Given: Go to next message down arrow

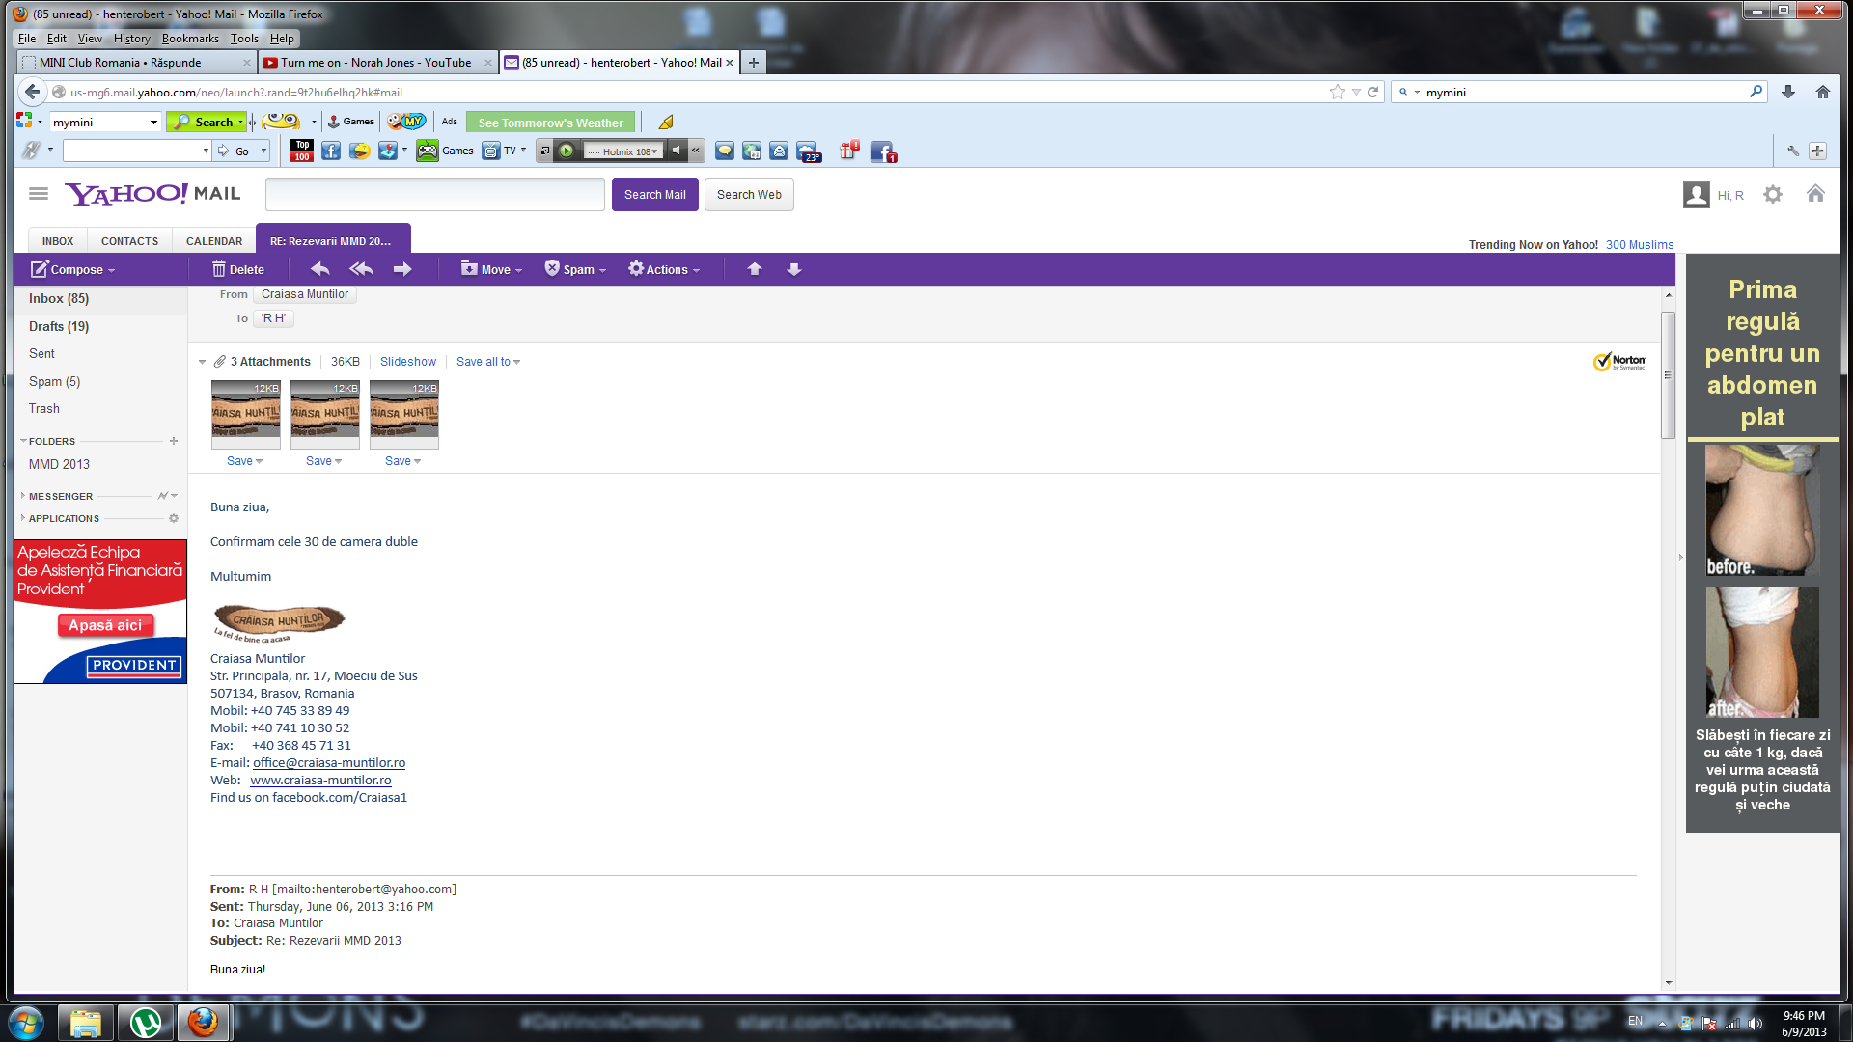Looking at the screenshot, I should tap(794, 269).
